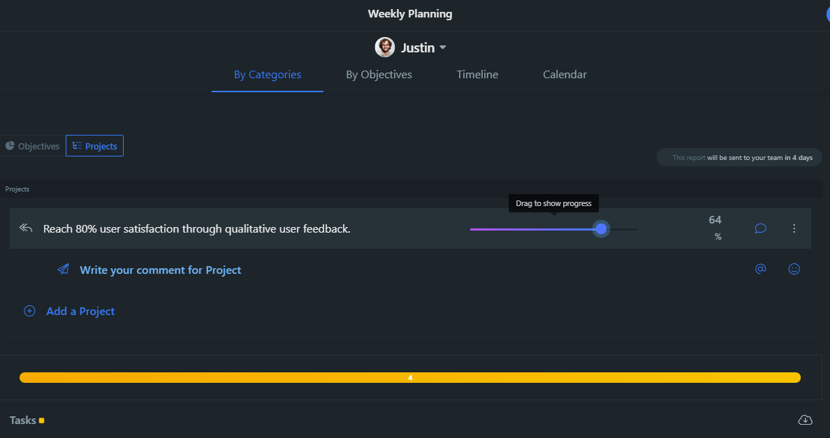
Task: Click the cloud download icon near Tasks
Action: tap(805, 420)
